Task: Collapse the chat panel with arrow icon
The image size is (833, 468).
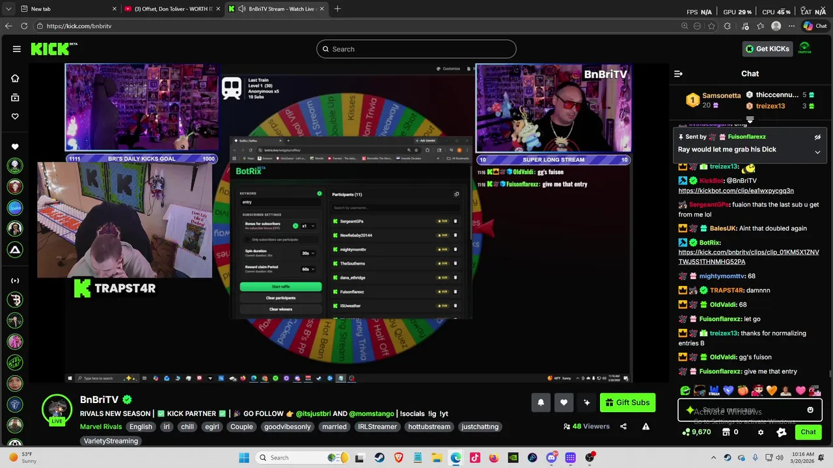Action: (x=678, y=73)
